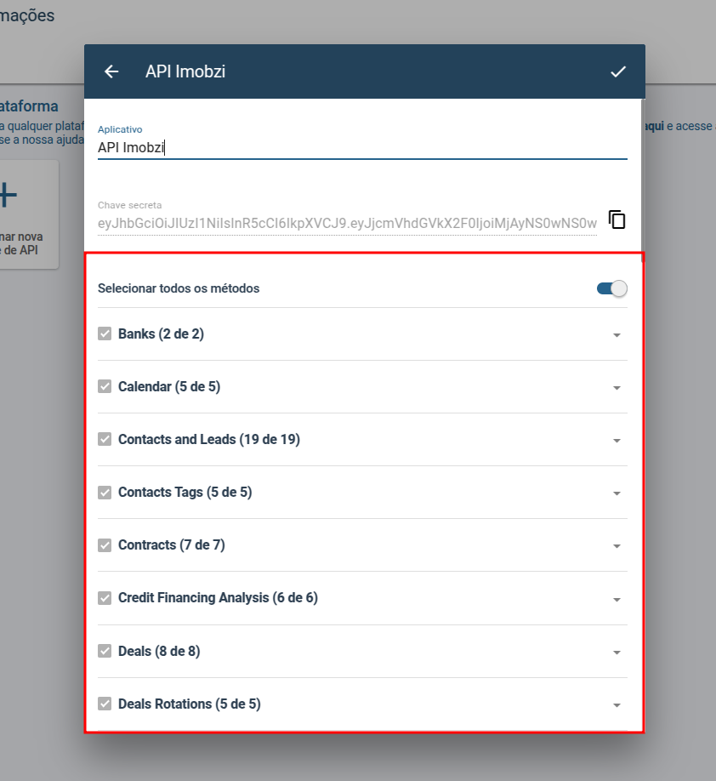Click the 'aqui' link in the background page

click(654, 126)
